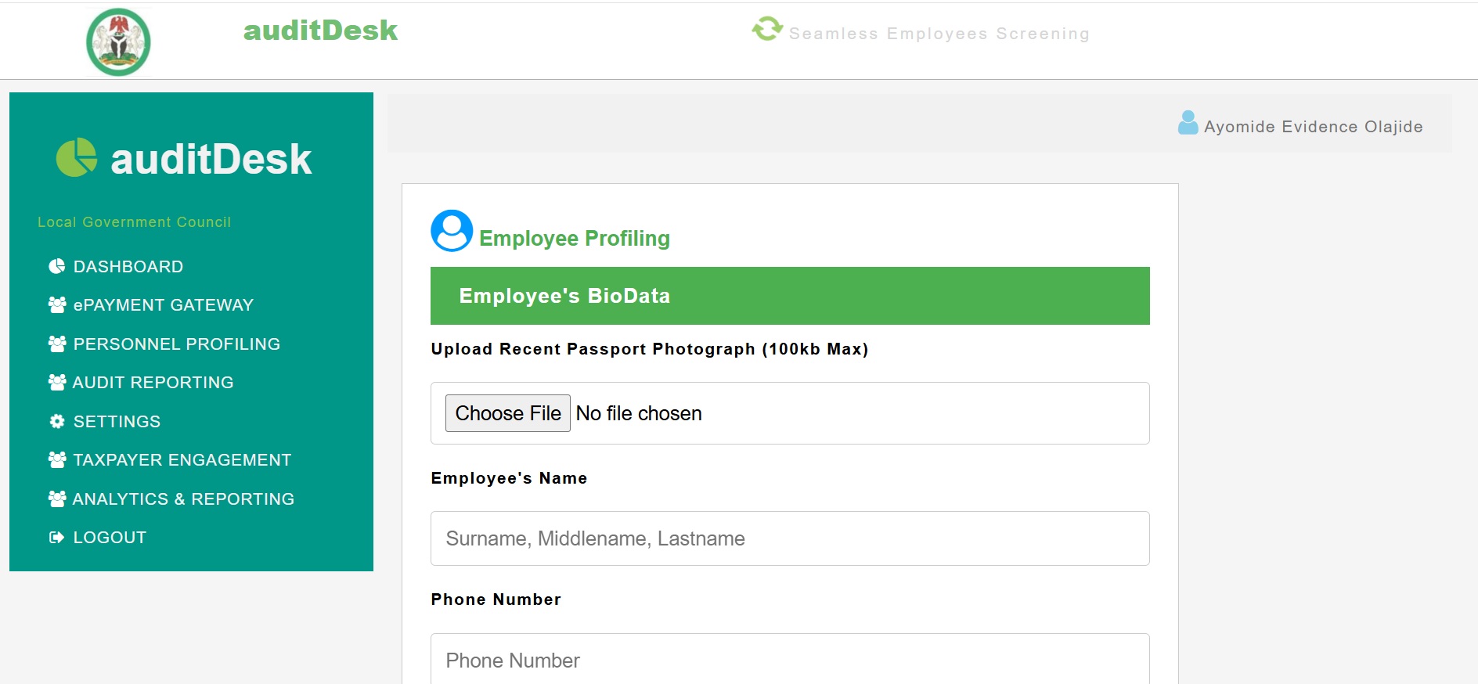Click the Ayomide Evidence Olajide username
The image size is (1478, 684).
coord(1313,127)
